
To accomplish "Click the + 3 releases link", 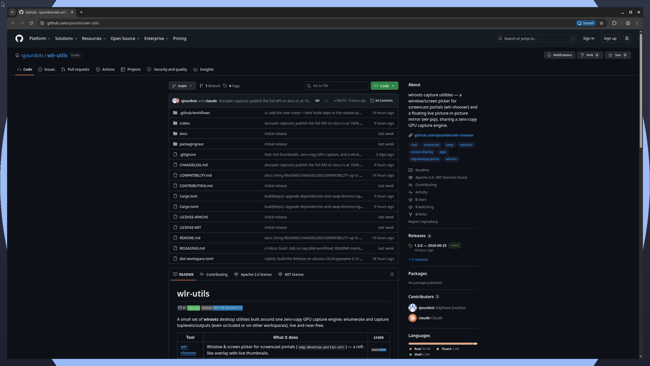I will tap(418, 259).
